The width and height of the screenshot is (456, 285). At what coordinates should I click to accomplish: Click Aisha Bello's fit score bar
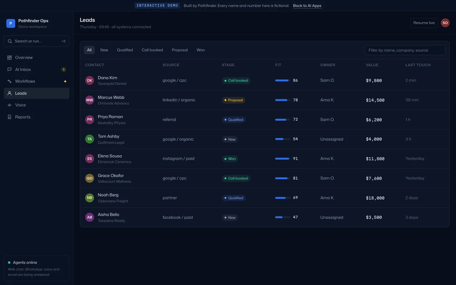[283, 217]
